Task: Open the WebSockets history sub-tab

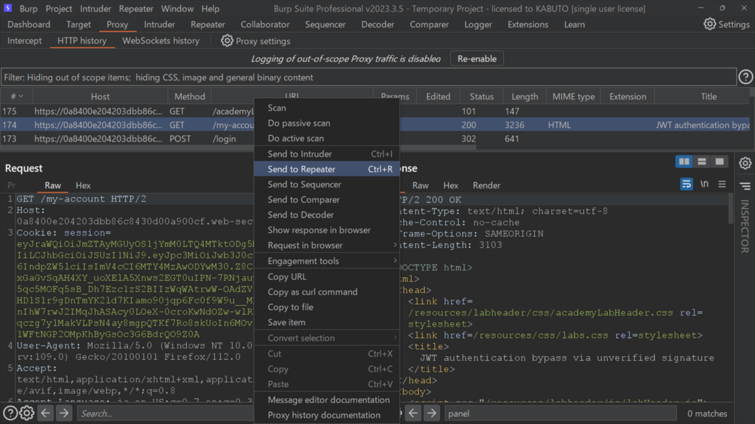Action: [161, 41]
